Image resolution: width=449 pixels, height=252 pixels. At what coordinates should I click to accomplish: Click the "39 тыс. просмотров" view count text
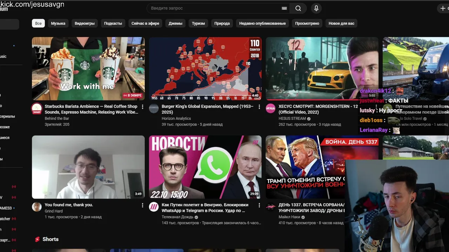(x=179, y=125)
